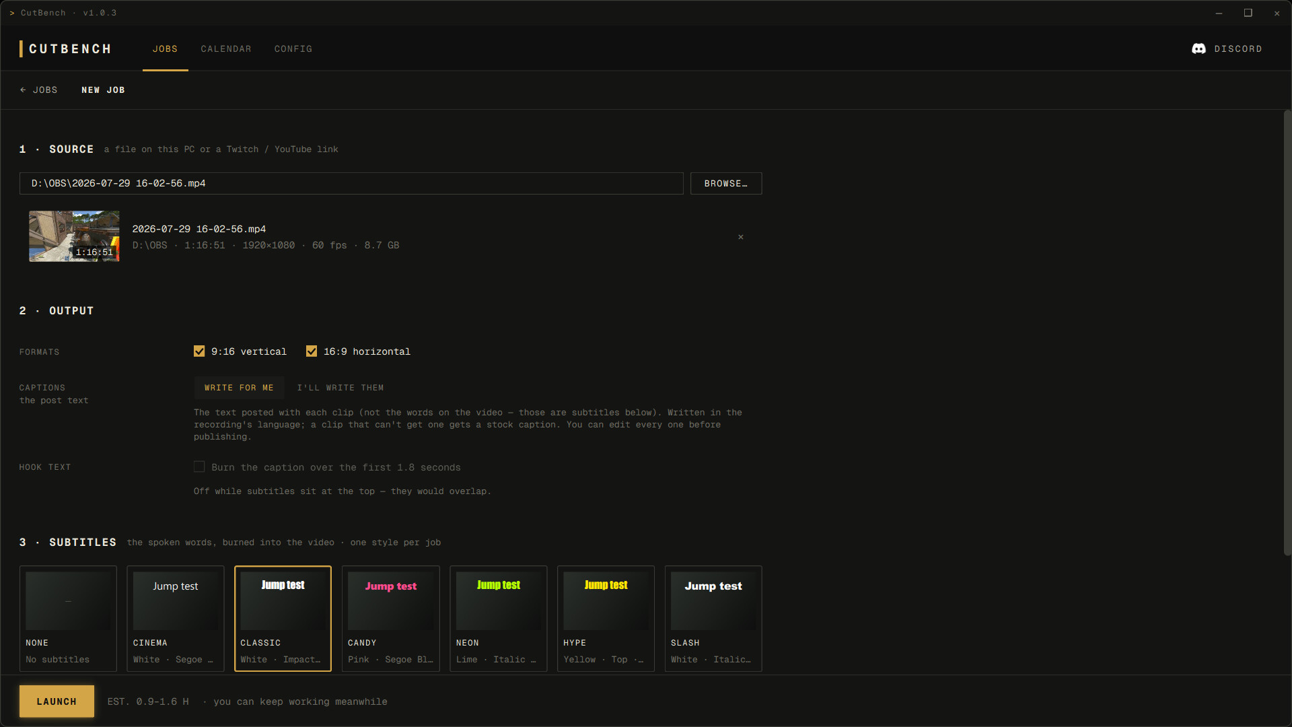Click the 'SUBTITLES' section heading

pos(83,543)
